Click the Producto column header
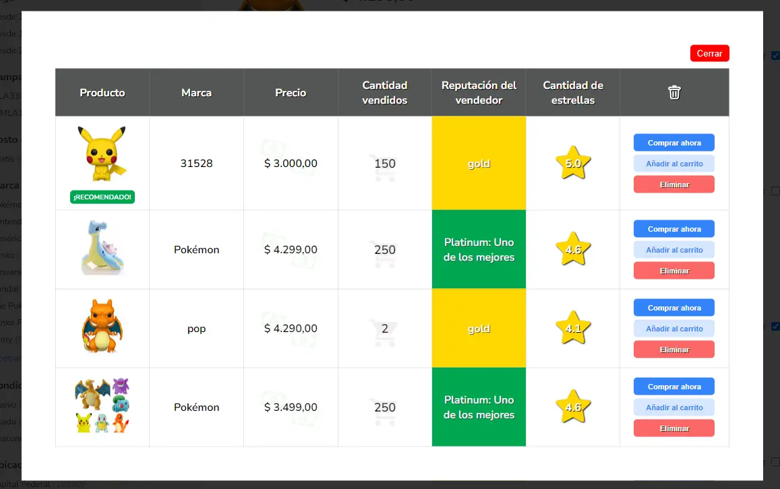 click(x=102, y=92)
